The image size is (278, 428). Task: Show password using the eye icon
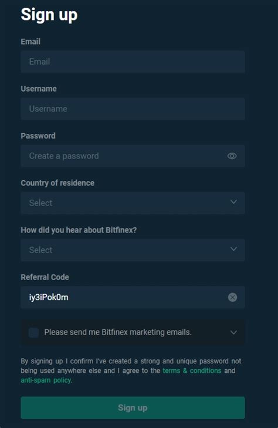click(232, 156)
